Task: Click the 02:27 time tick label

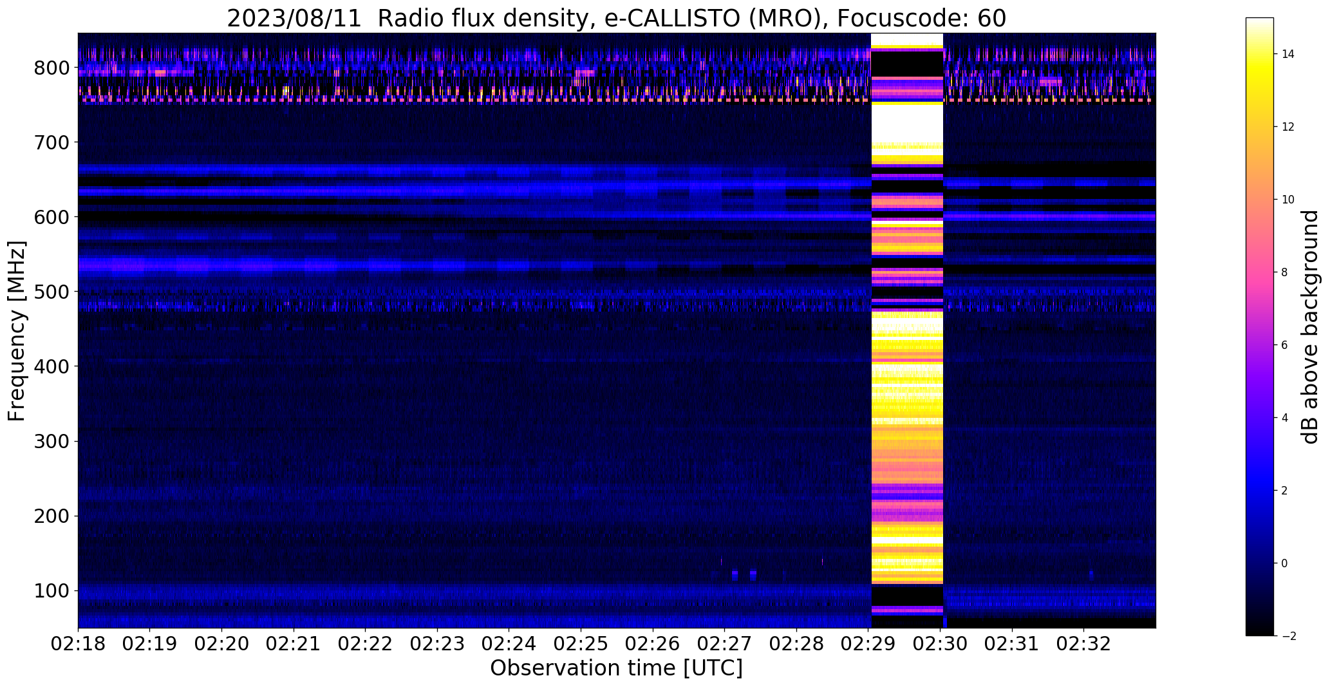Action: tap(725, 644)
